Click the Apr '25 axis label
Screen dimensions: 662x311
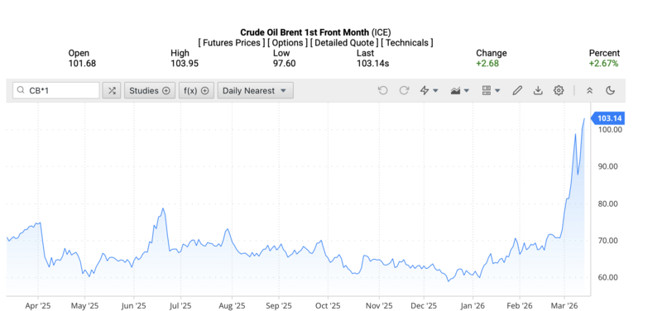click(38, 305)
